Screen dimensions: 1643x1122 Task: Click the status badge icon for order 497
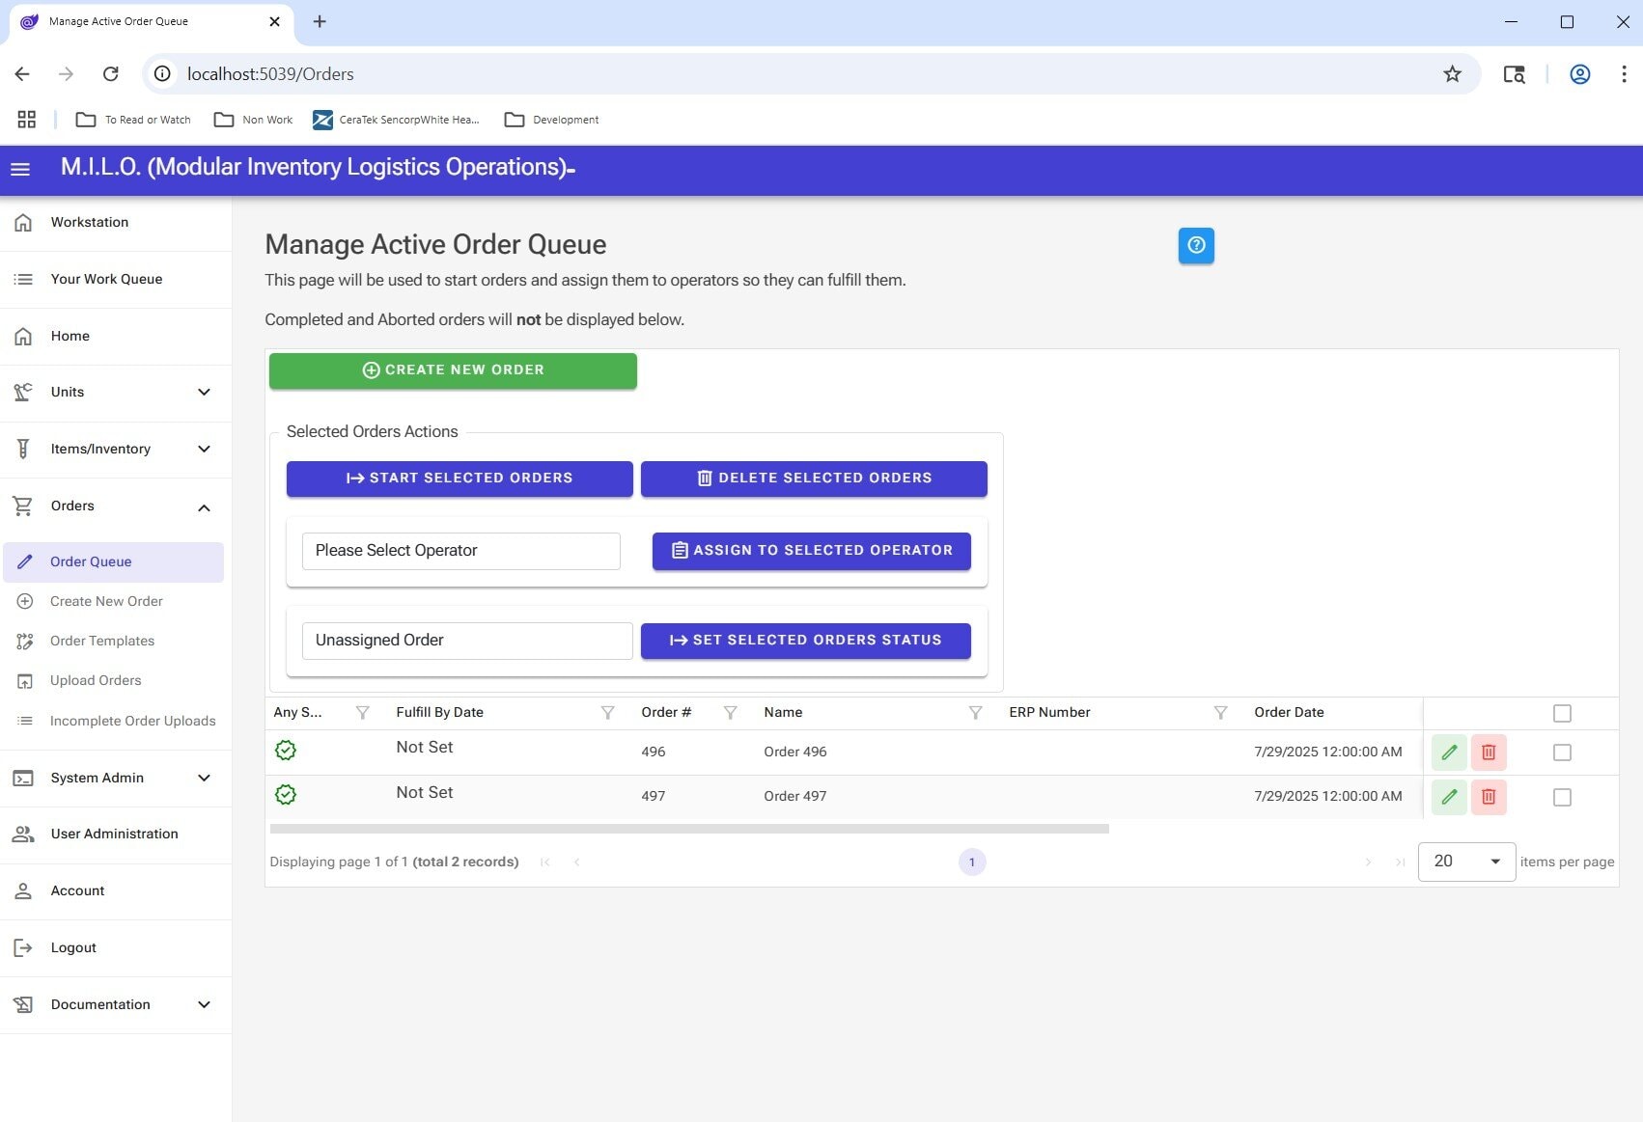[286, 795]
